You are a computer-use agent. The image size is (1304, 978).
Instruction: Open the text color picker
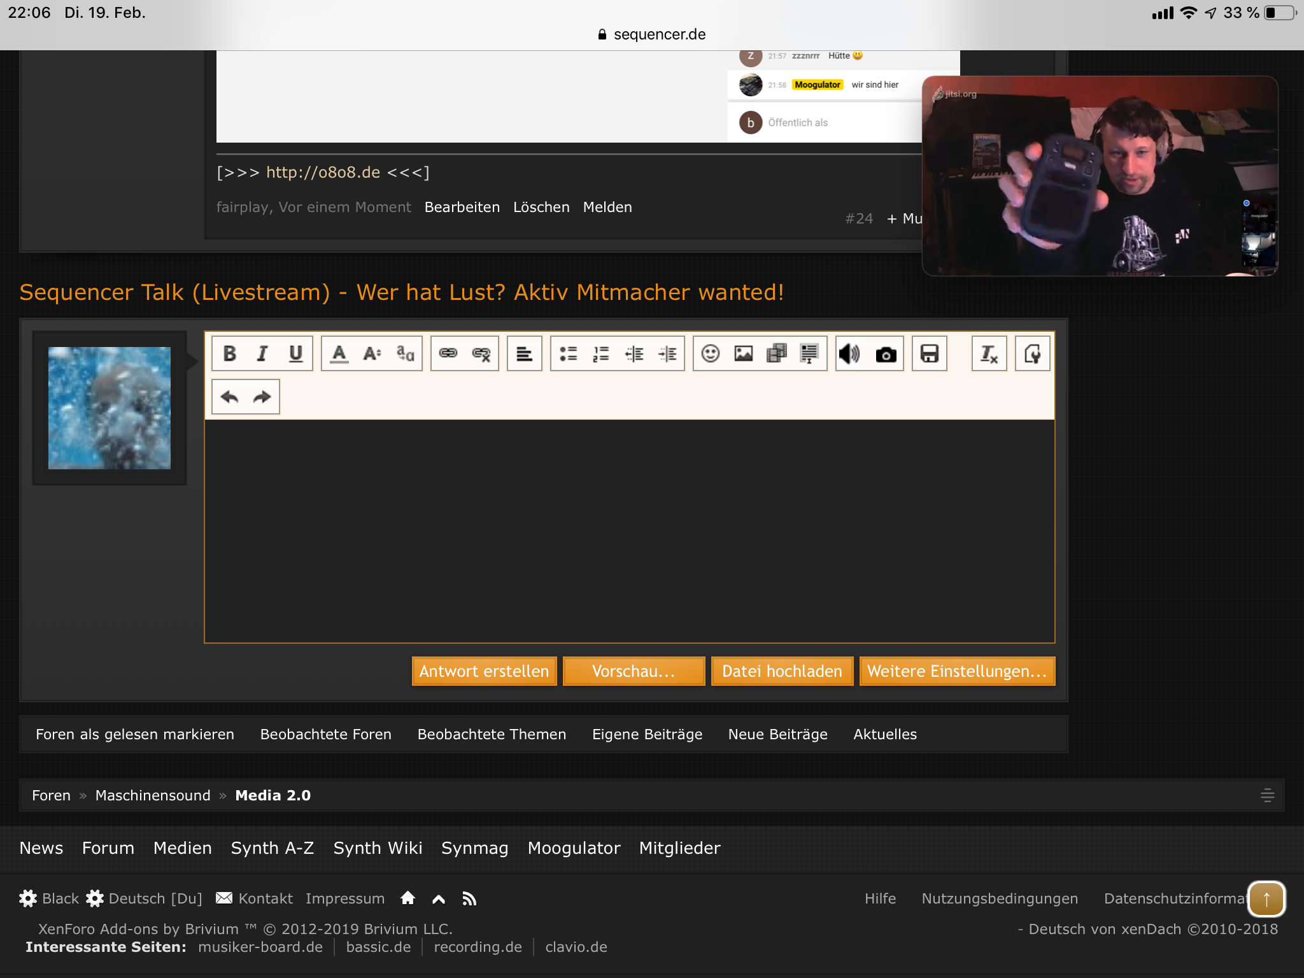pos(339,353)
